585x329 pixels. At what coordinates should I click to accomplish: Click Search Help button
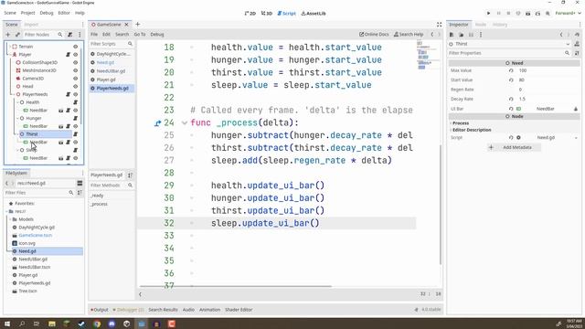click(x=409, y=35)
